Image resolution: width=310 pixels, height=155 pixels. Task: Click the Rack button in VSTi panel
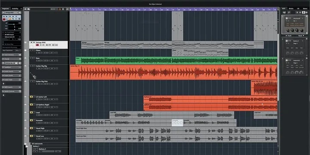point(301,36)
